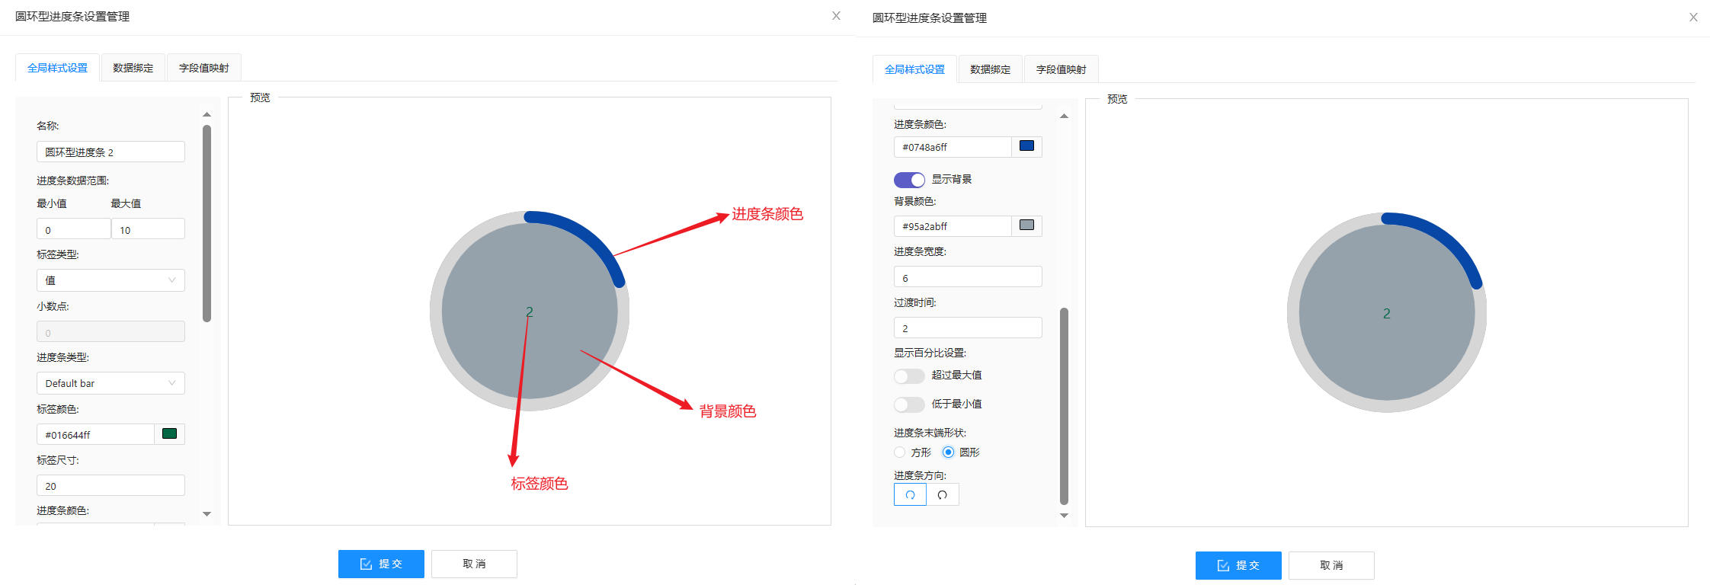Screen dimensions: 1710x585
Task: Click the 标签尺寸 input showing 20
Action: tap(110, 486)
